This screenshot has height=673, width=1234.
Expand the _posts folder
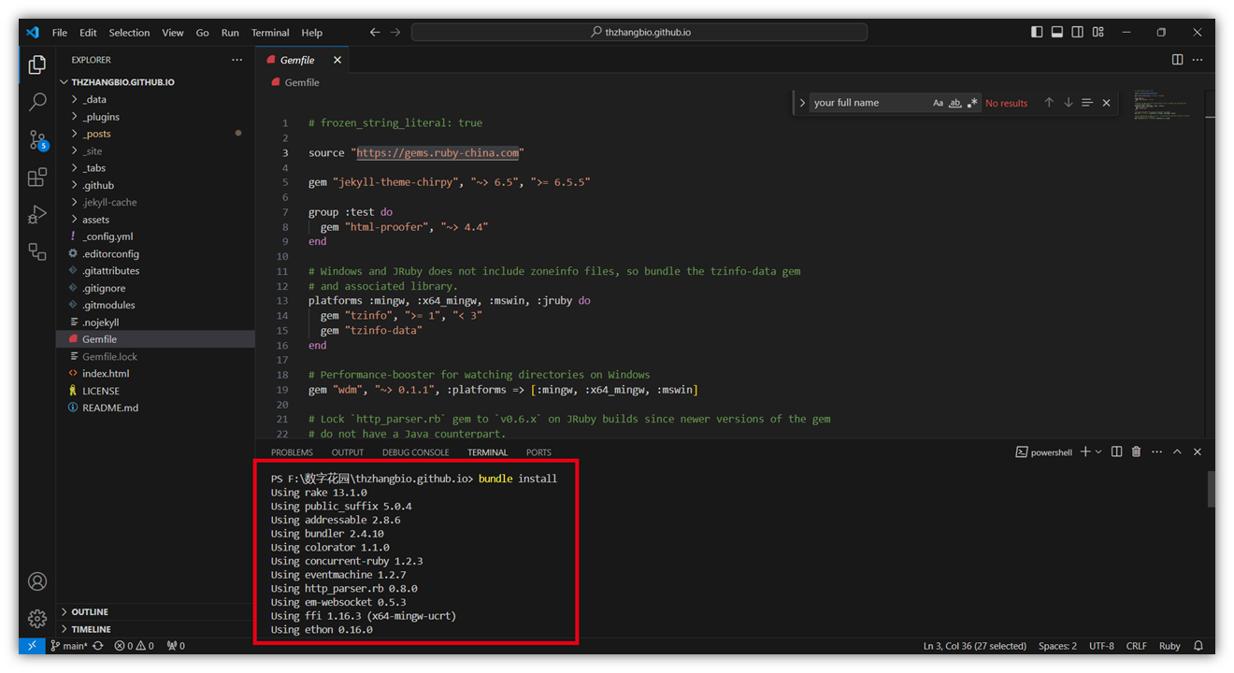(x=155, y=134)
